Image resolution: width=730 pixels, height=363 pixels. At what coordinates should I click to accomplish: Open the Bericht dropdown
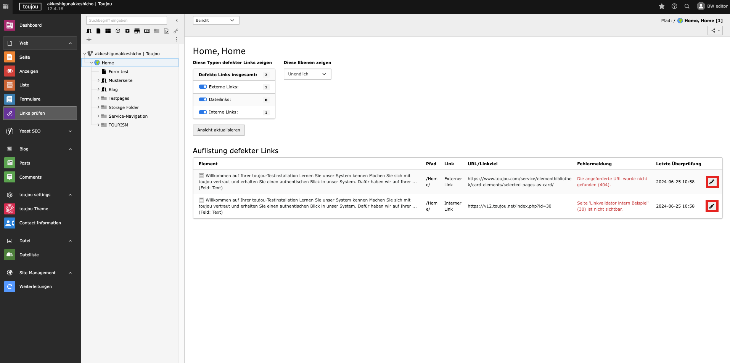(216, 21)
